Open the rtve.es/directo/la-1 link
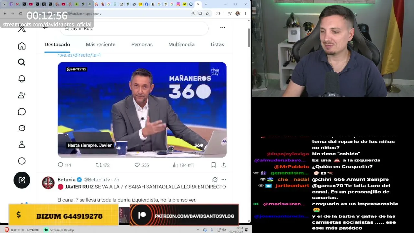This screenshot has width=414, height=233. tap(79, 55)
